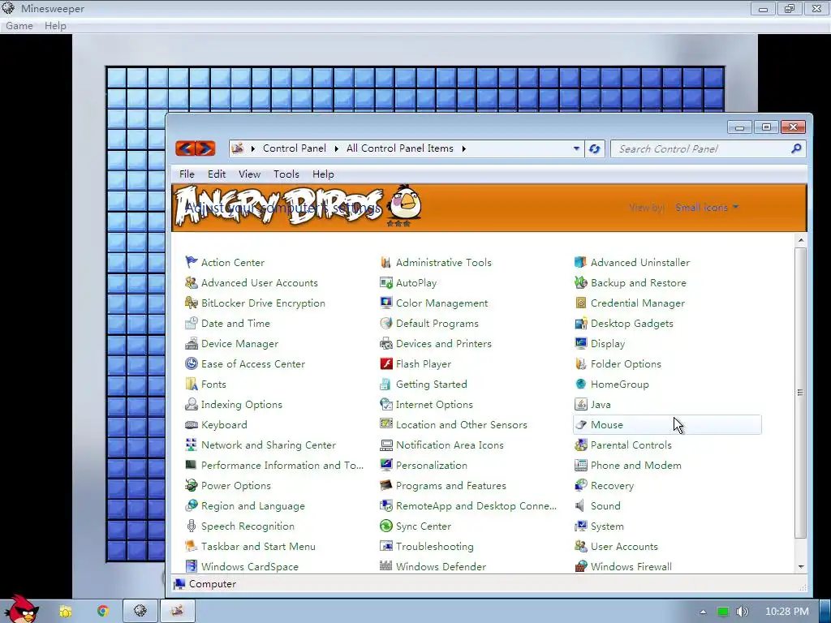
Task: Open the File menu in Control Panel
Action: pos(187,174)
